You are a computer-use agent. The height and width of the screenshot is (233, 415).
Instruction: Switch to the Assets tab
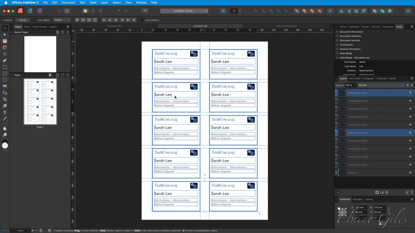point(53,27)
